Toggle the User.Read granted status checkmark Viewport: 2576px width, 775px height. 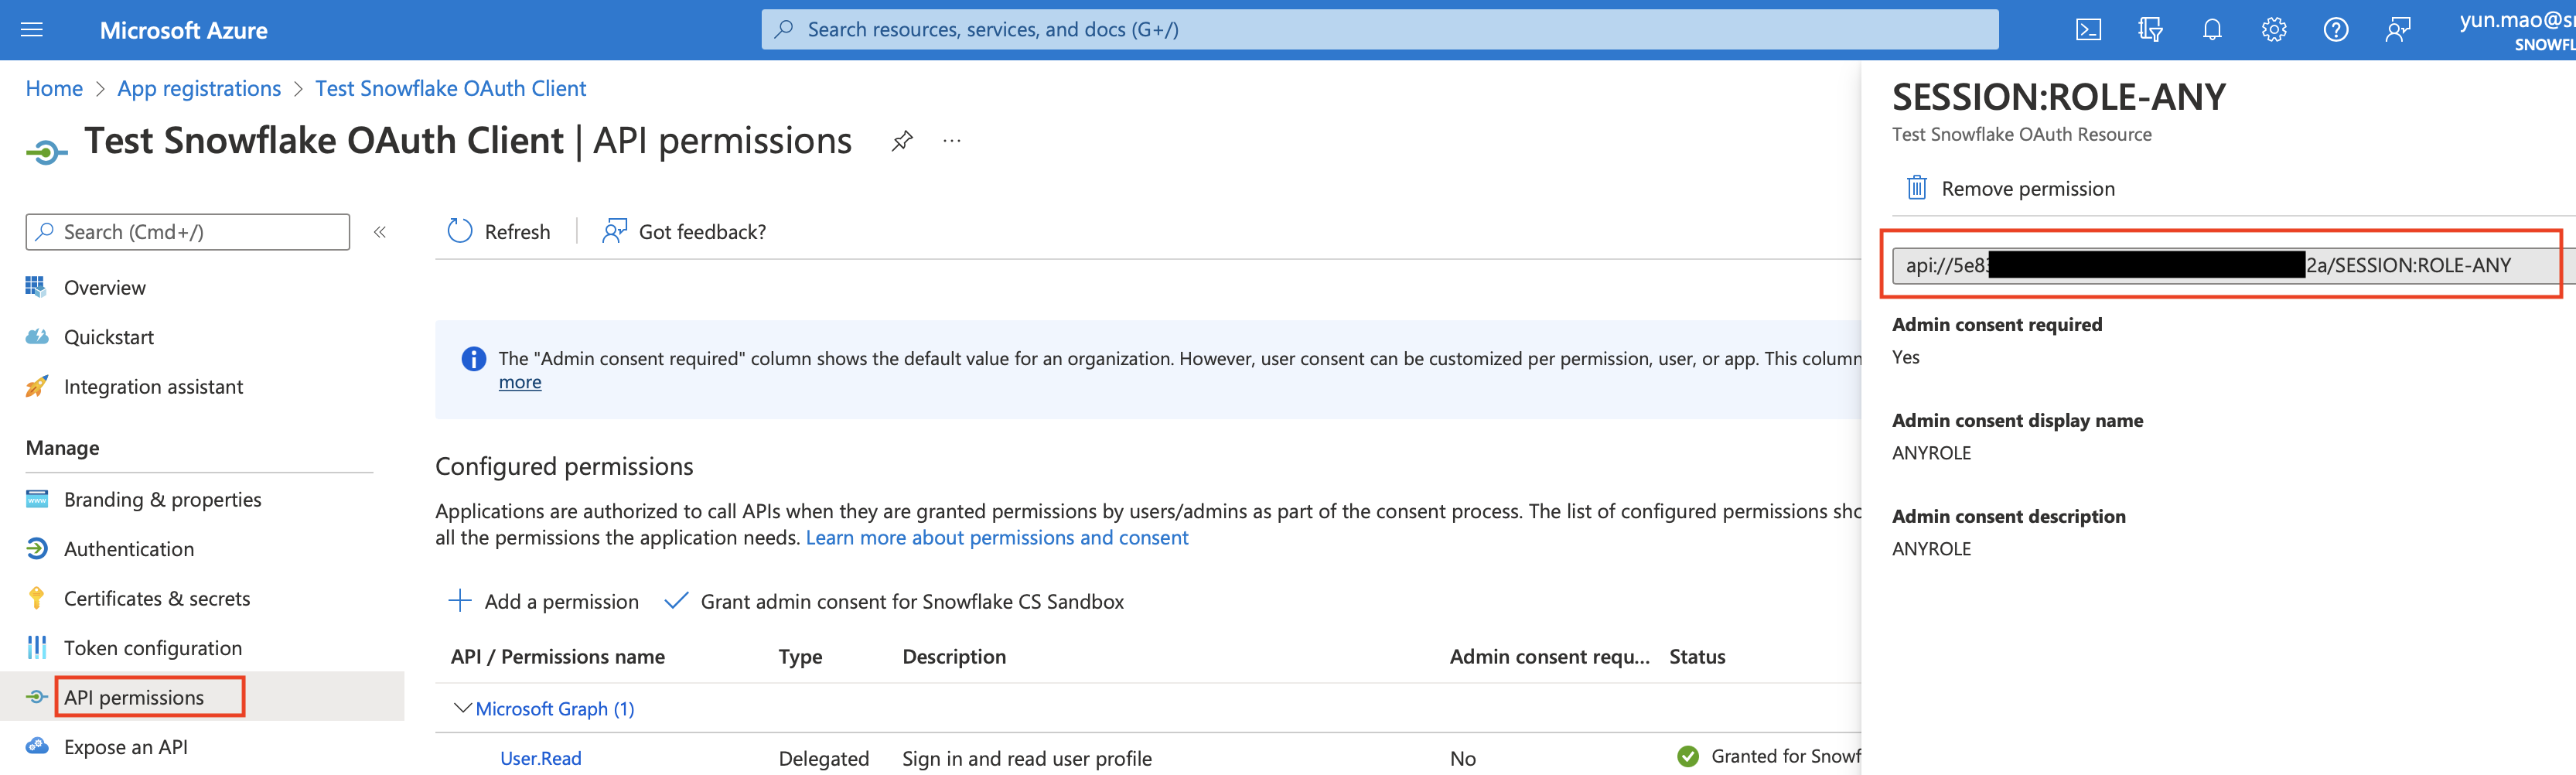[1688, 756]
